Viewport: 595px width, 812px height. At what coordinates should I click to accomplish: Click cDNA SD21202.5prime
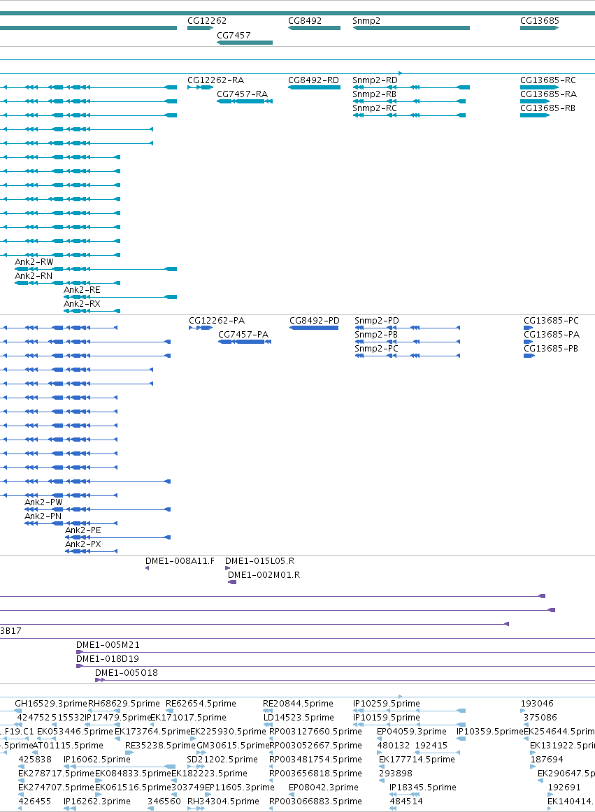pyautogui.click(x=222, y=759)
